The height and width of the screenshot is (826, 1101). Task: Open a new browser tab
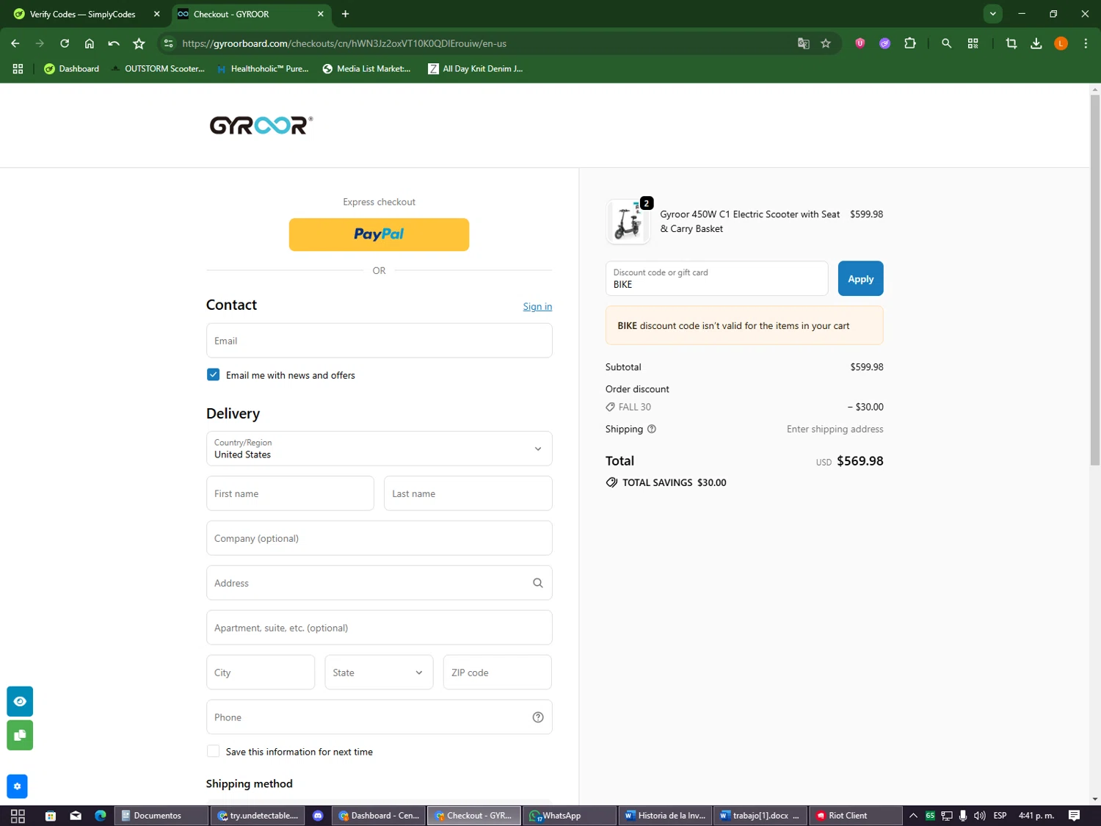(346, 14)
